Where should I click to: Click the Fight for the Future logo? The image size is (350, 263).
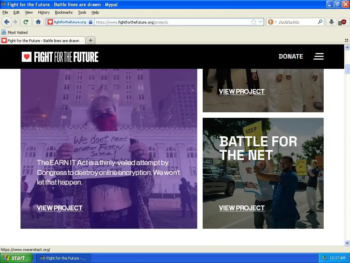(x=60, y=57)
